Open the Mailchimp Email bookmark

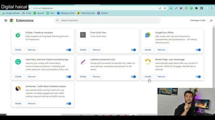[x=86, y=13]
